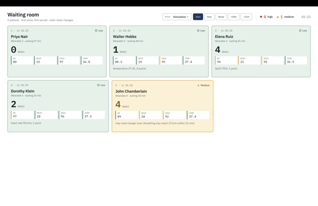Click Walter Hobbs' HR value 88.5
Image resolution: width=318 pixels, height=206 pixels.
(119, 62)
